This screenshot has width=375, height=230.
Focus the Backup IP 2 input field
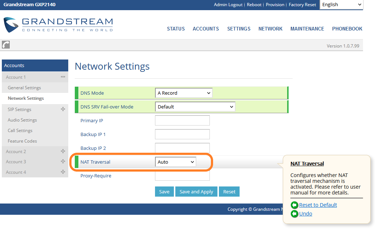(x=182, y=148)
